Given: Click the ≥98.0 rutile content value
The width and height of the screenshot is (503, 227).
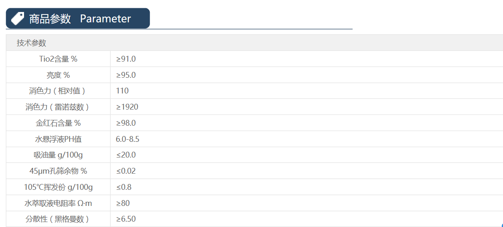Looking at the screenshot, I should (126, 123).
